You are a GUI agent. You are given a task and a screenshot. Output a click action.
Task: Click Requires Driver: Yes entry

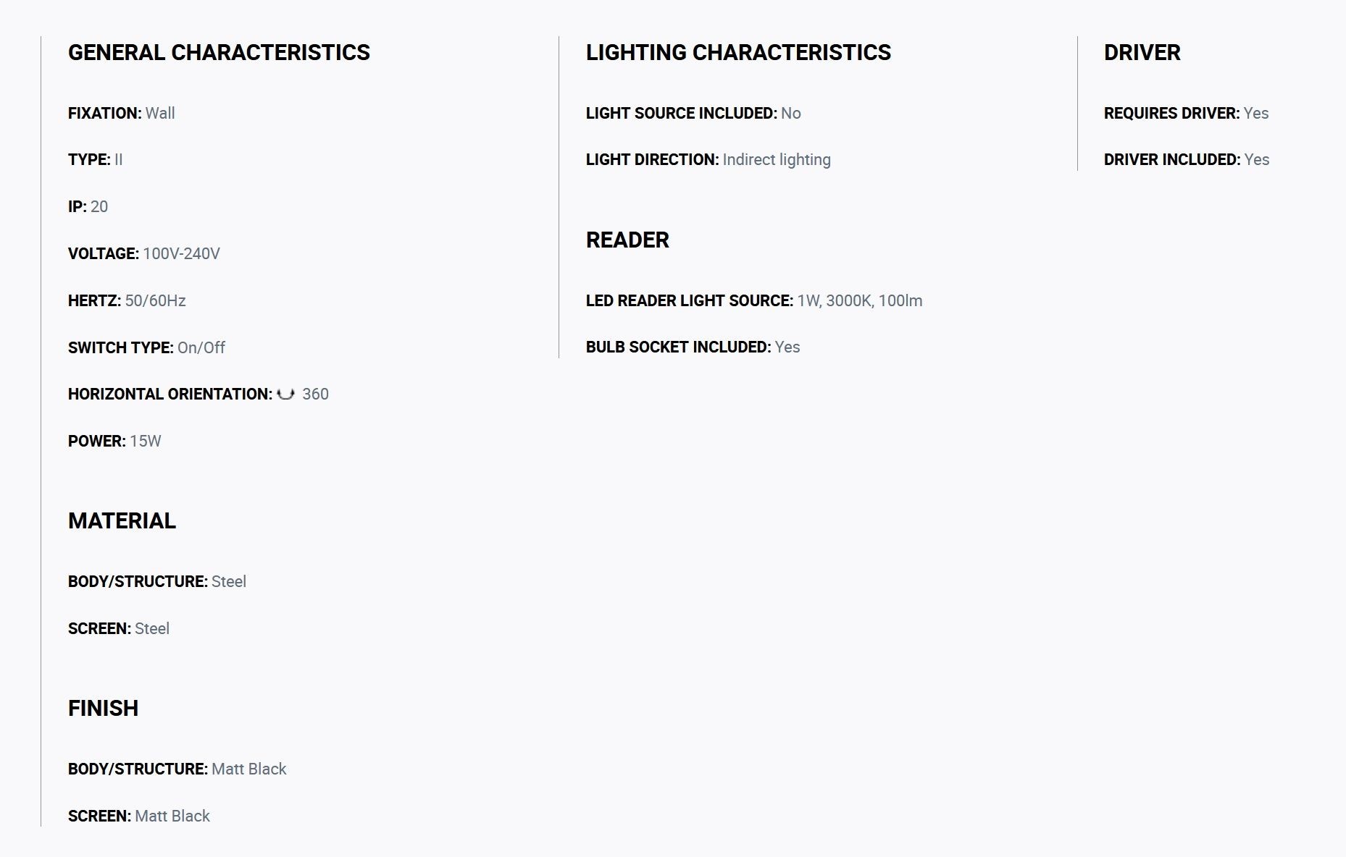coord(1186,113)
